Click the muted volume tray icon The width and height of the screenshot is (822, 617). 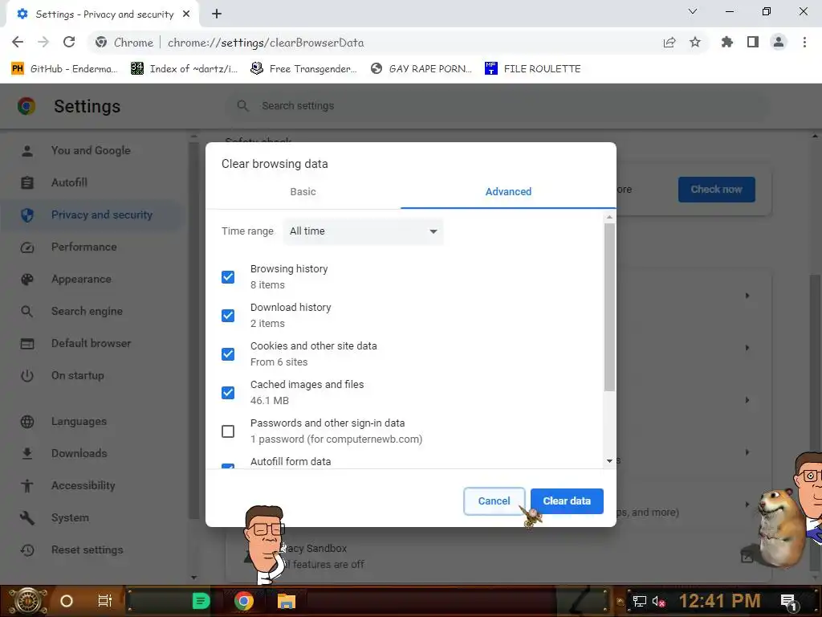point(658,601)
